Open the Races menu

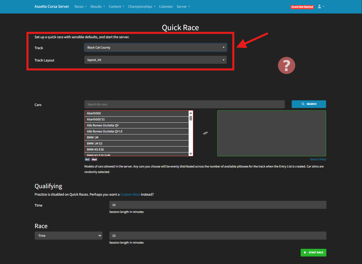click(x=80, y=7)
